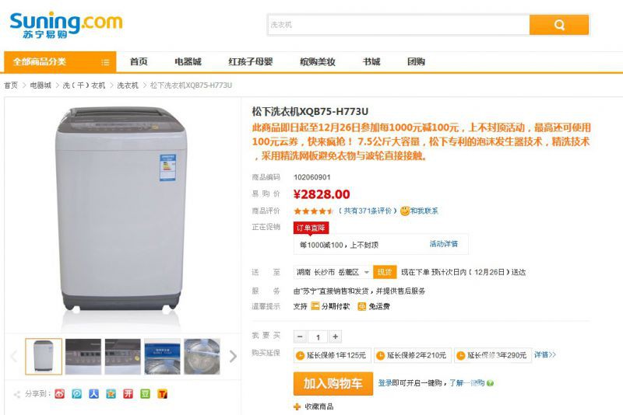Open the delivery region dropdown 湖南 长沙市
The height and width of the screenshot is (415, 623).
(332, 272)
